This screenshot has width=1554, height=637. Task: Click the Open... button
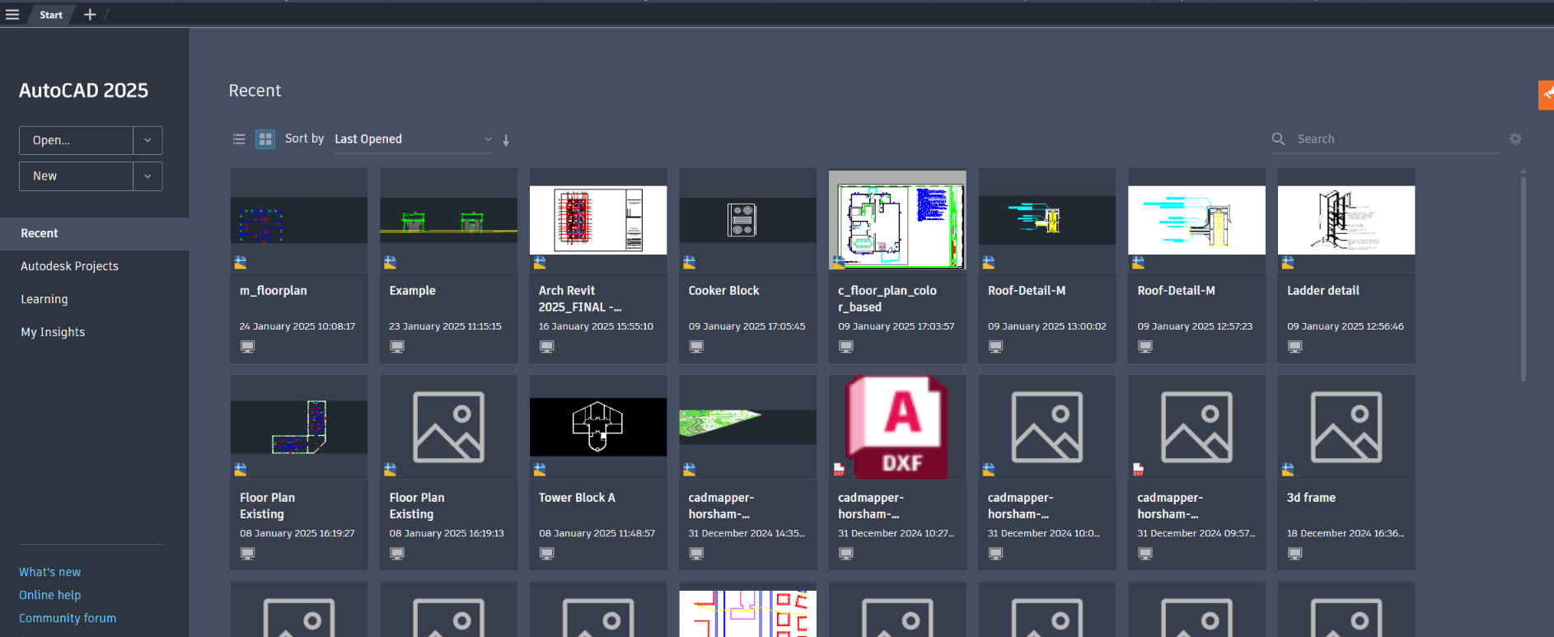[76, 140]
